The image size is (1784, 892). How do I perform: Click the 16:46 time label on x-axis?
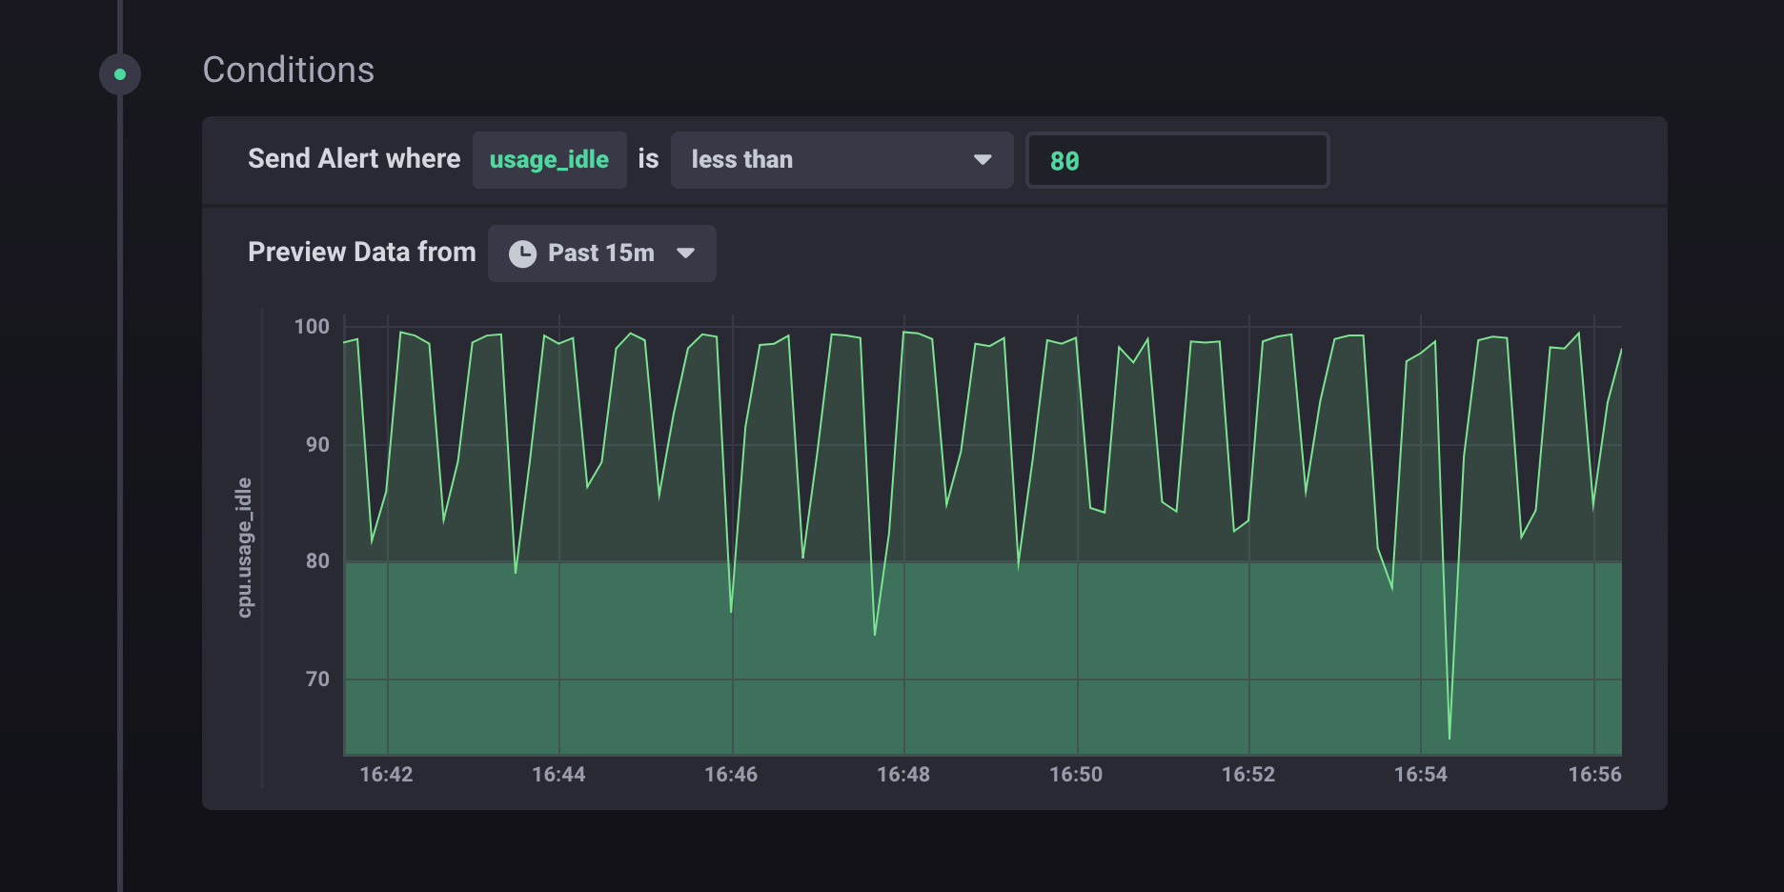point(731,775)
